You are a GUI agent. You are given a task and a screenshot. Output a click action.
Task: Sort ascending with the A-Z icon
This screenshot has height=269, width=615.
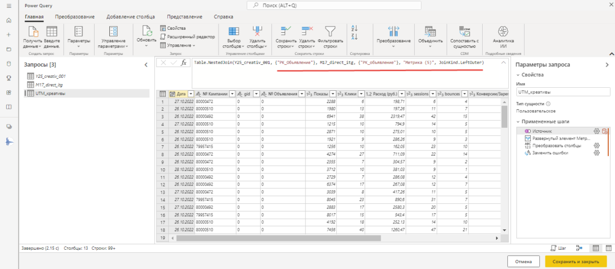click(x=355, y=28)
